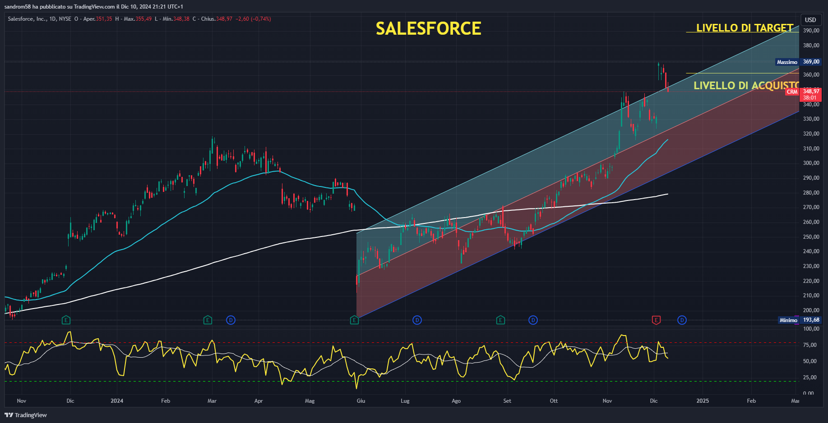Click the earnings E marker just before Mar

click(x=208, y=320)
